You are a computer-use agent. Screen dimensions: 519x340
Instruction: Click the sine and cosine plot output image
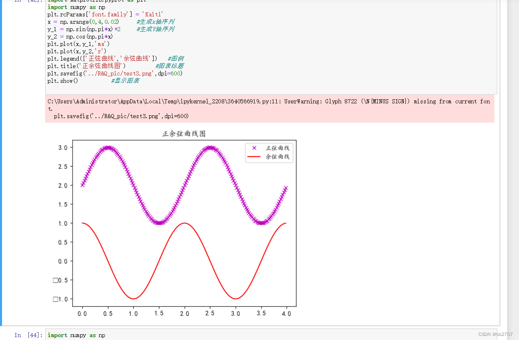(174, 224)
